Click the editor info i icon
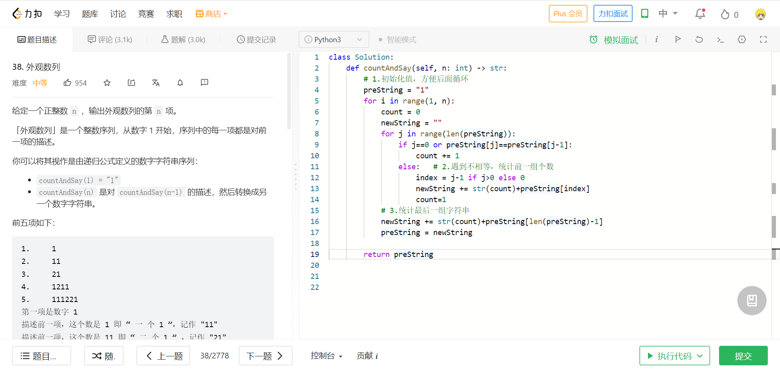This screenshot has width=780, height=371. point(656,39)
